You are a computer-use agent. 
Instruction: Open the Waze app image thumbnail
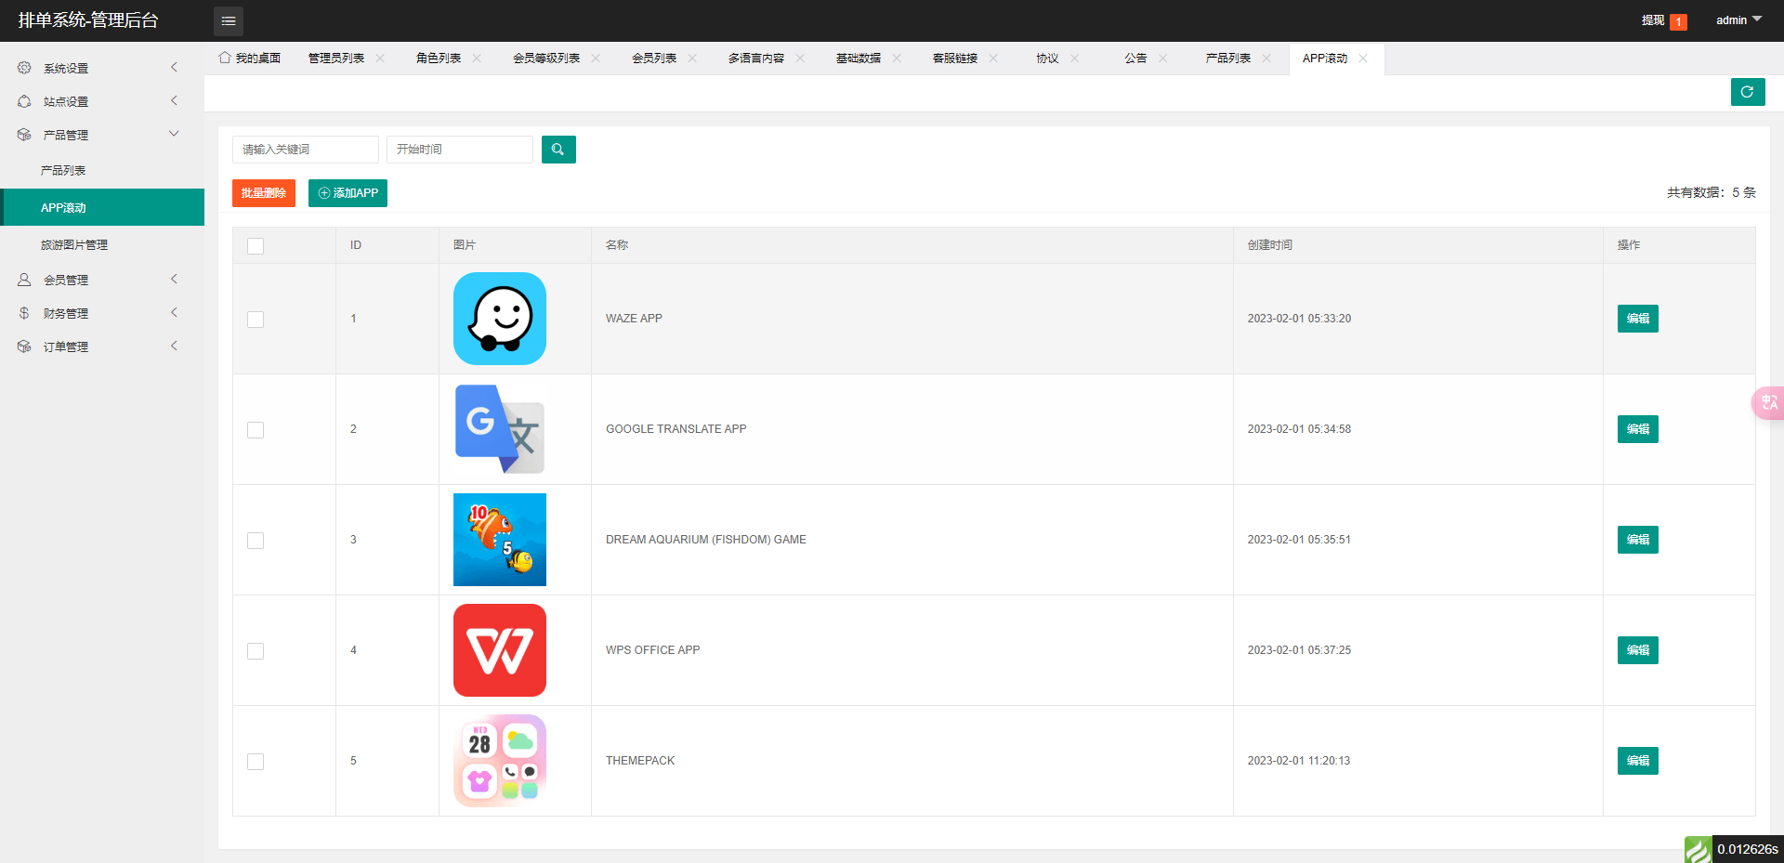point(500,319)
